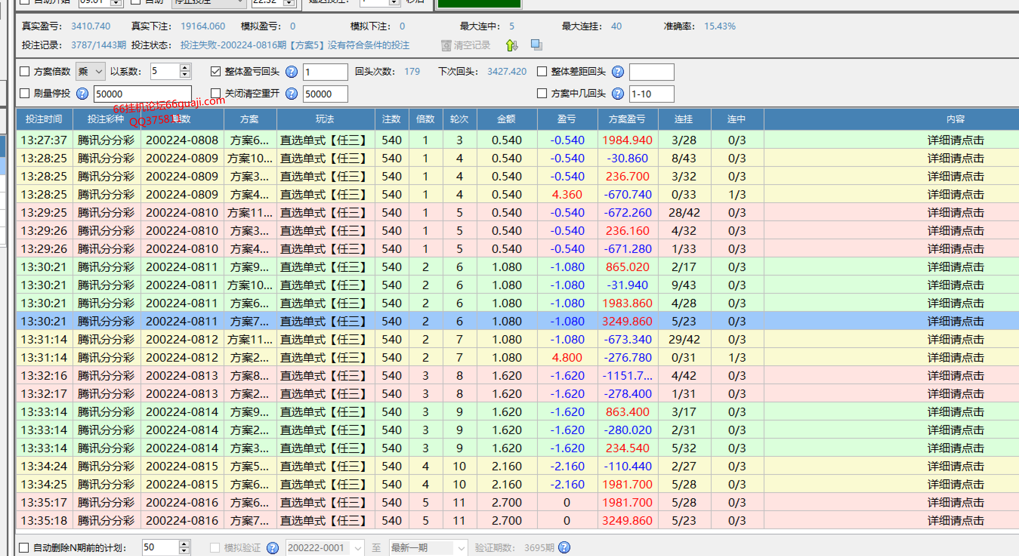Click the 865.020 plan profit cell
Image resolution: width=1019 pixels, height=556 pixels.
[627, 267]
